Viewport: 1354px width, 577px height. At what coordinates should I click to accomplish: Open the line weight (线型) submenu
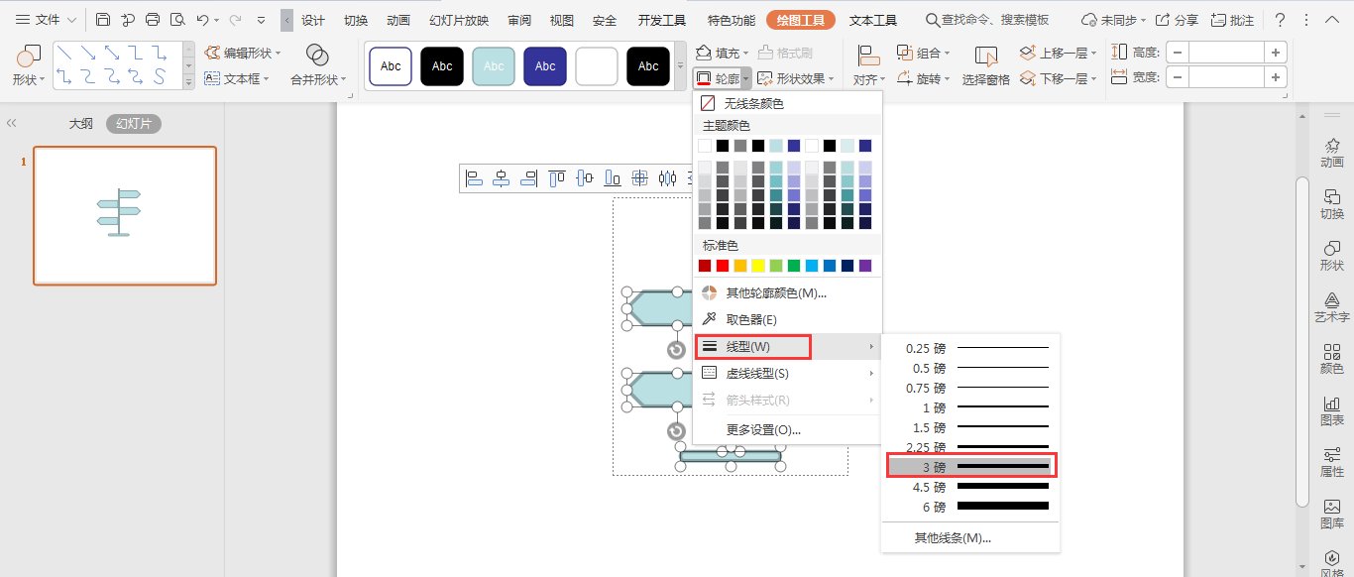[x=787, y=346]
